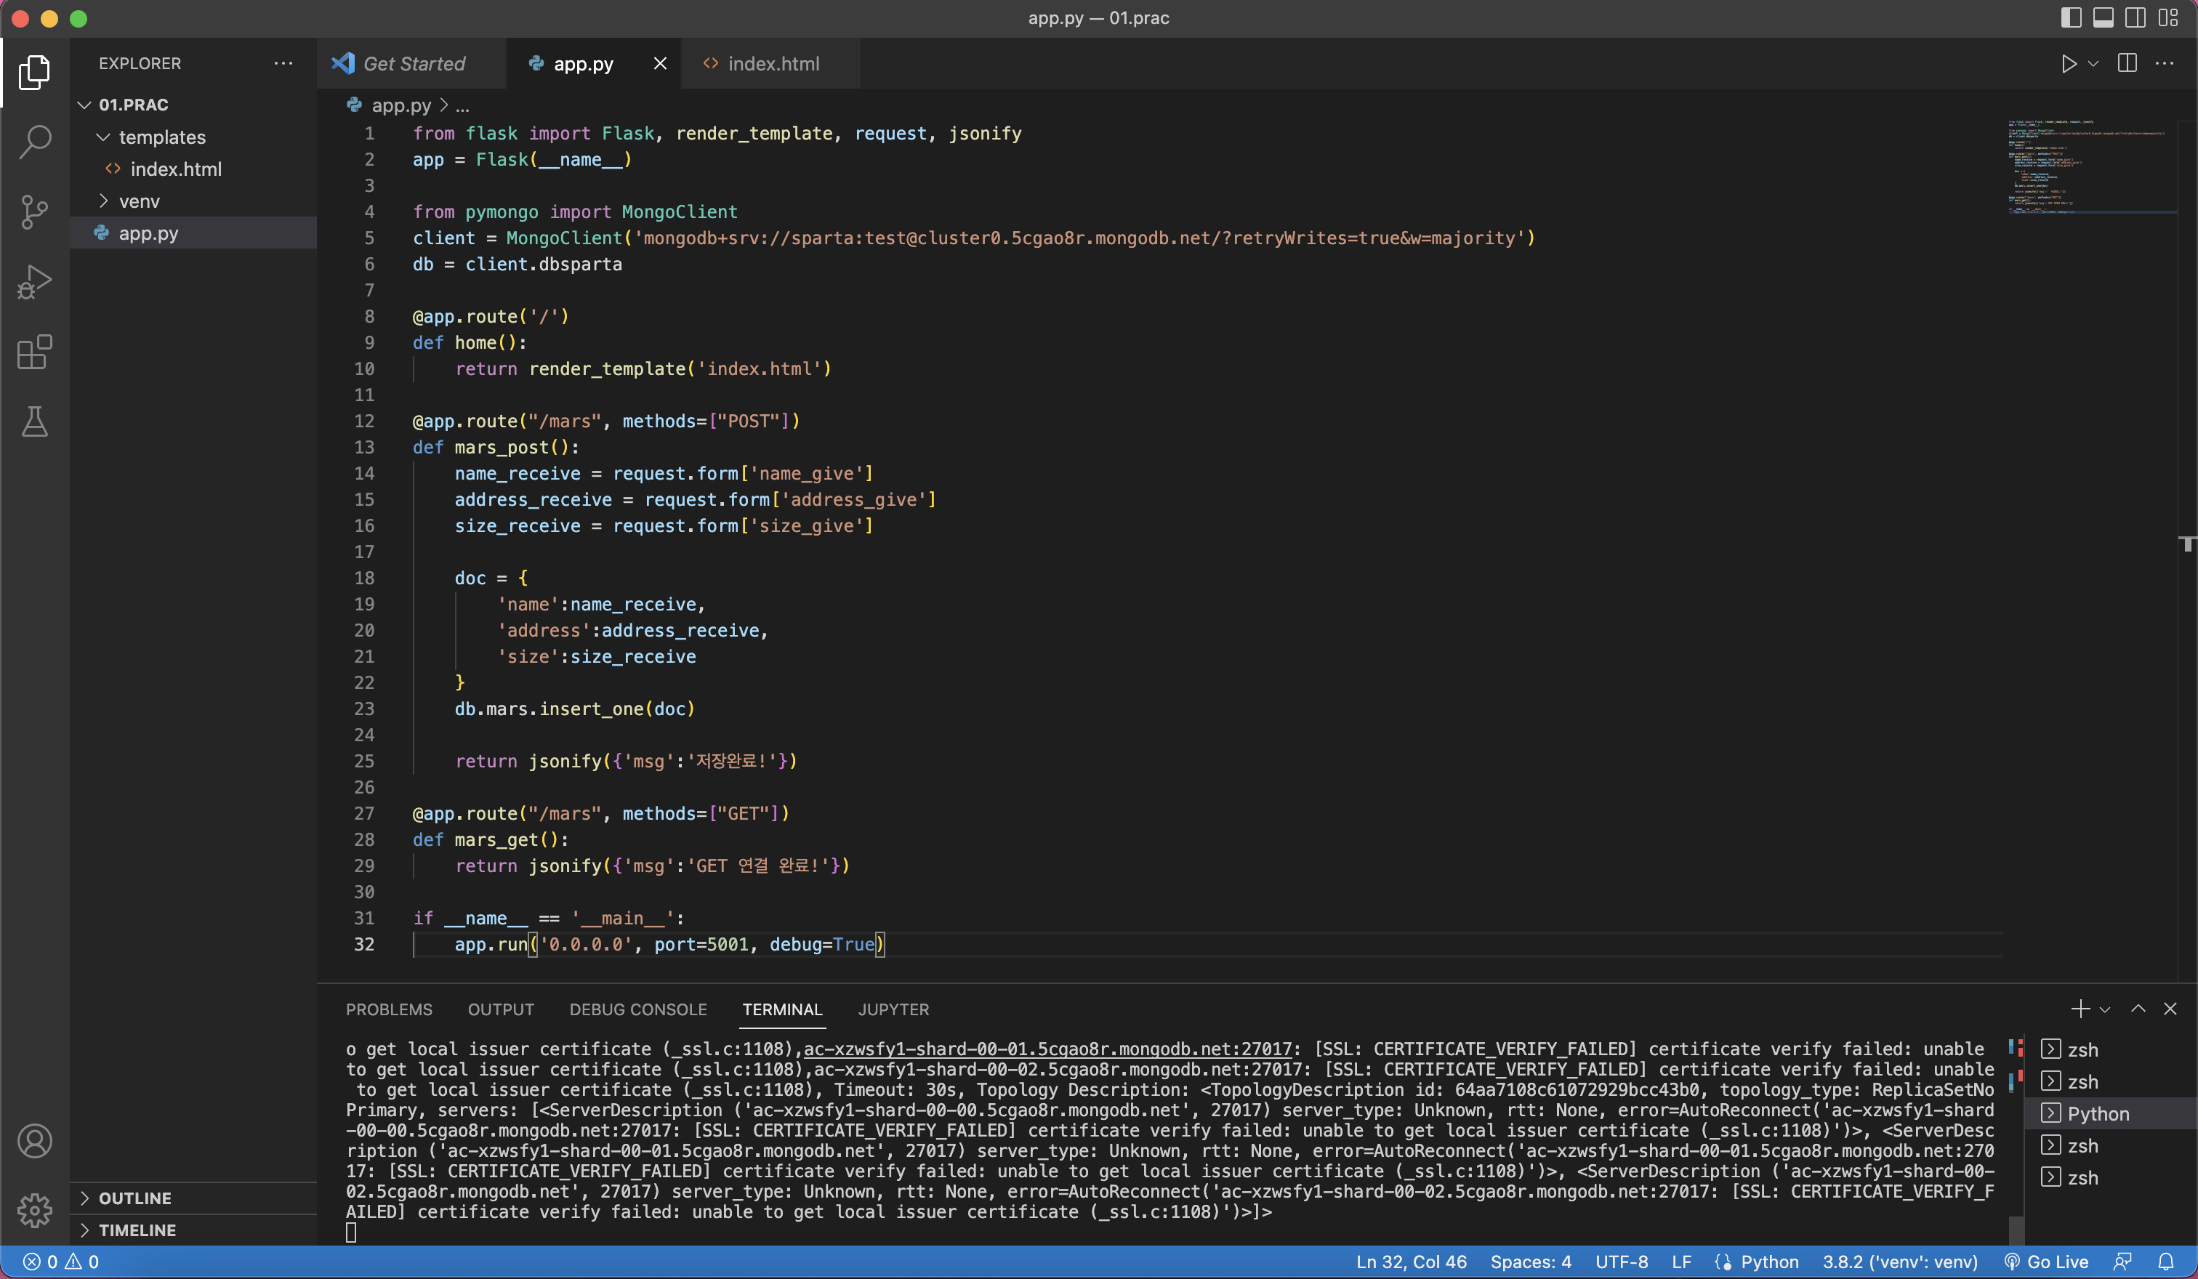
Task: Click the feedback icon in status bar
Action: pyautogui.click(x=2123, y=1262)
